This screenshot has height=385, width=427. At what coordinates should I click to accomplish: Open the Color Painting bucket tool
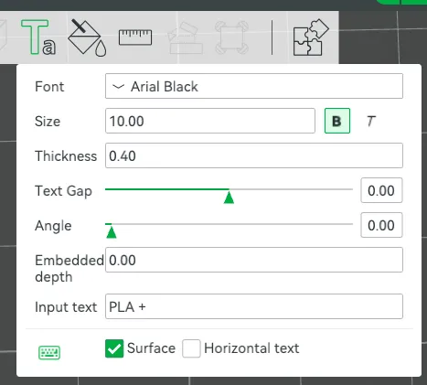point(87,37)
